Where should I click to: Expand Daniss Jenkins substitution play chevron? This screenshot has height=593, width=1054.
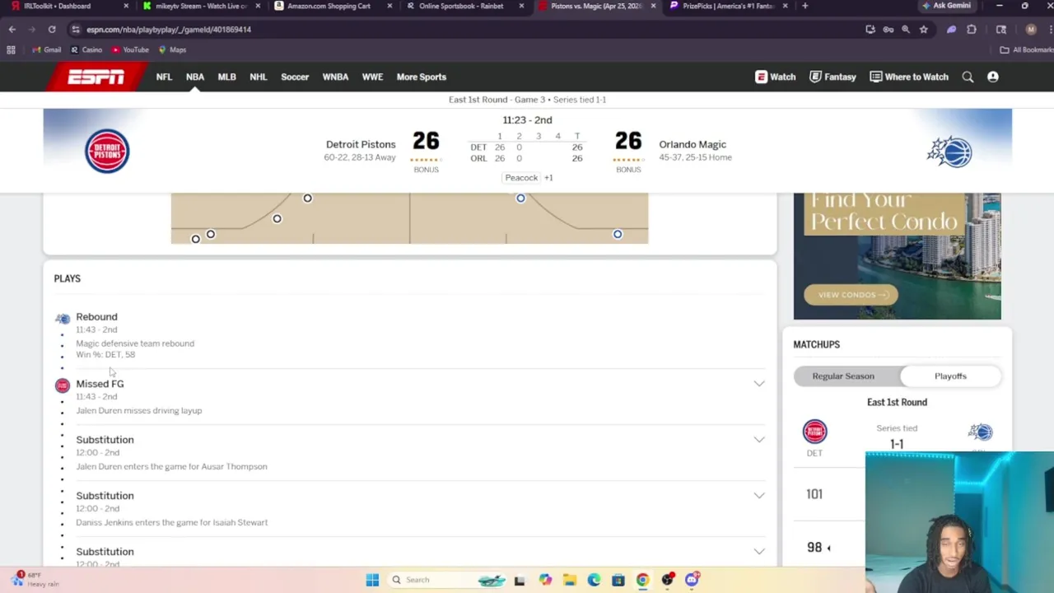(x=759, y=496)
